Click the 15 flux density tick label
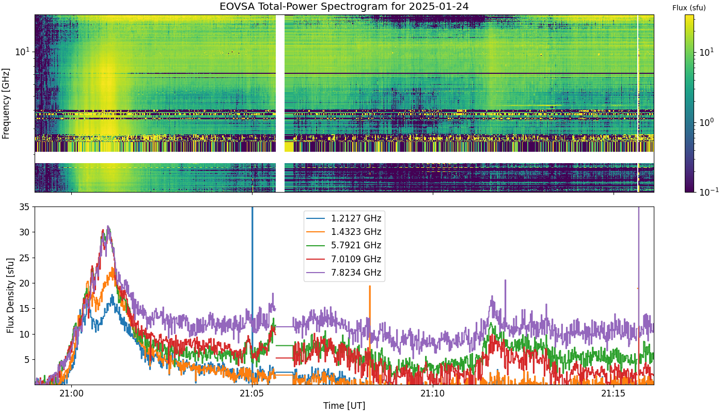 pos(25,309)
